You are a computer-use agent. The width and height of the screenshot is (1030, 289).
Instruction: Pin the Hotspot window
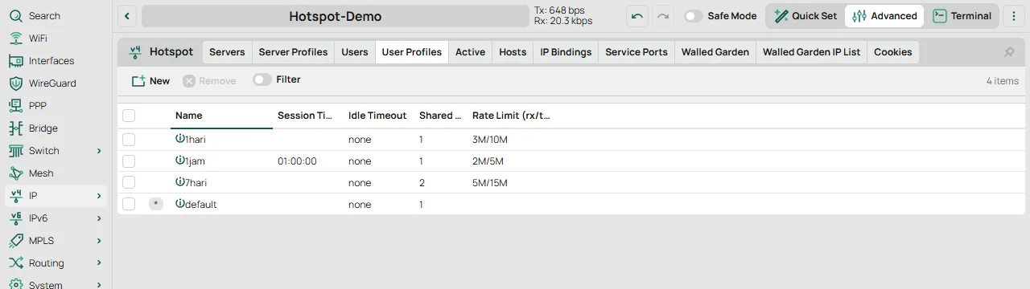point(1009,52)
